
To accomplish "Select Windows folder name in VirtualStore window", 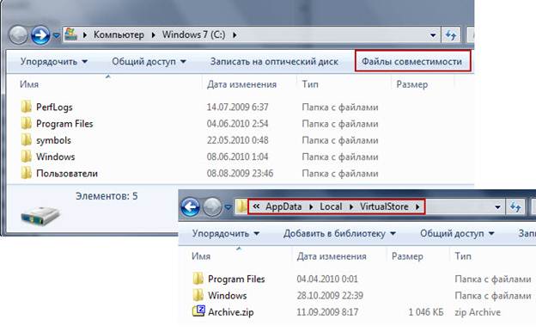I will [228, 295].
